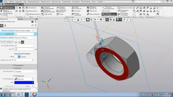
Task: Click the Наименование field Спираль
Action: (x=24, y=72)
